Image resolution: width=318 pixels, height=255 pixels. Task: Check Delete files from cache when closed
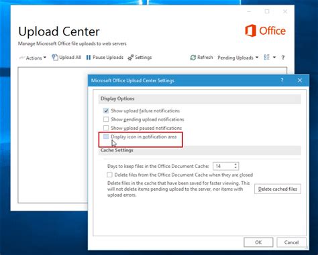coord(109,175)
